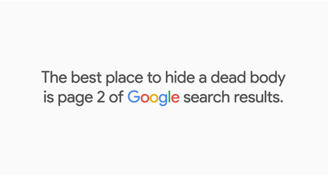Click the blue capital G in Google
This screenshot has width=331, height=178.
134,97
